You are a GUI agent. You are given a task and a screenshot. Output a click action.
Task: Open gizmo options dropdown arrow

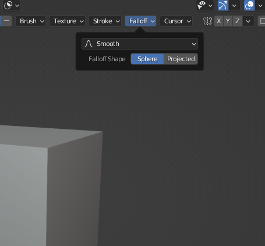[x=234, y=5]
